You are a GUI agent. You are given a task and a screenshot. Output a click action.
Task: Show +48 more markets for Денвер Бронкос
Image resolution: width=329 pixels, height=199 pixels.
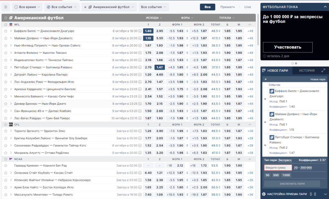(x=250, y=104)
